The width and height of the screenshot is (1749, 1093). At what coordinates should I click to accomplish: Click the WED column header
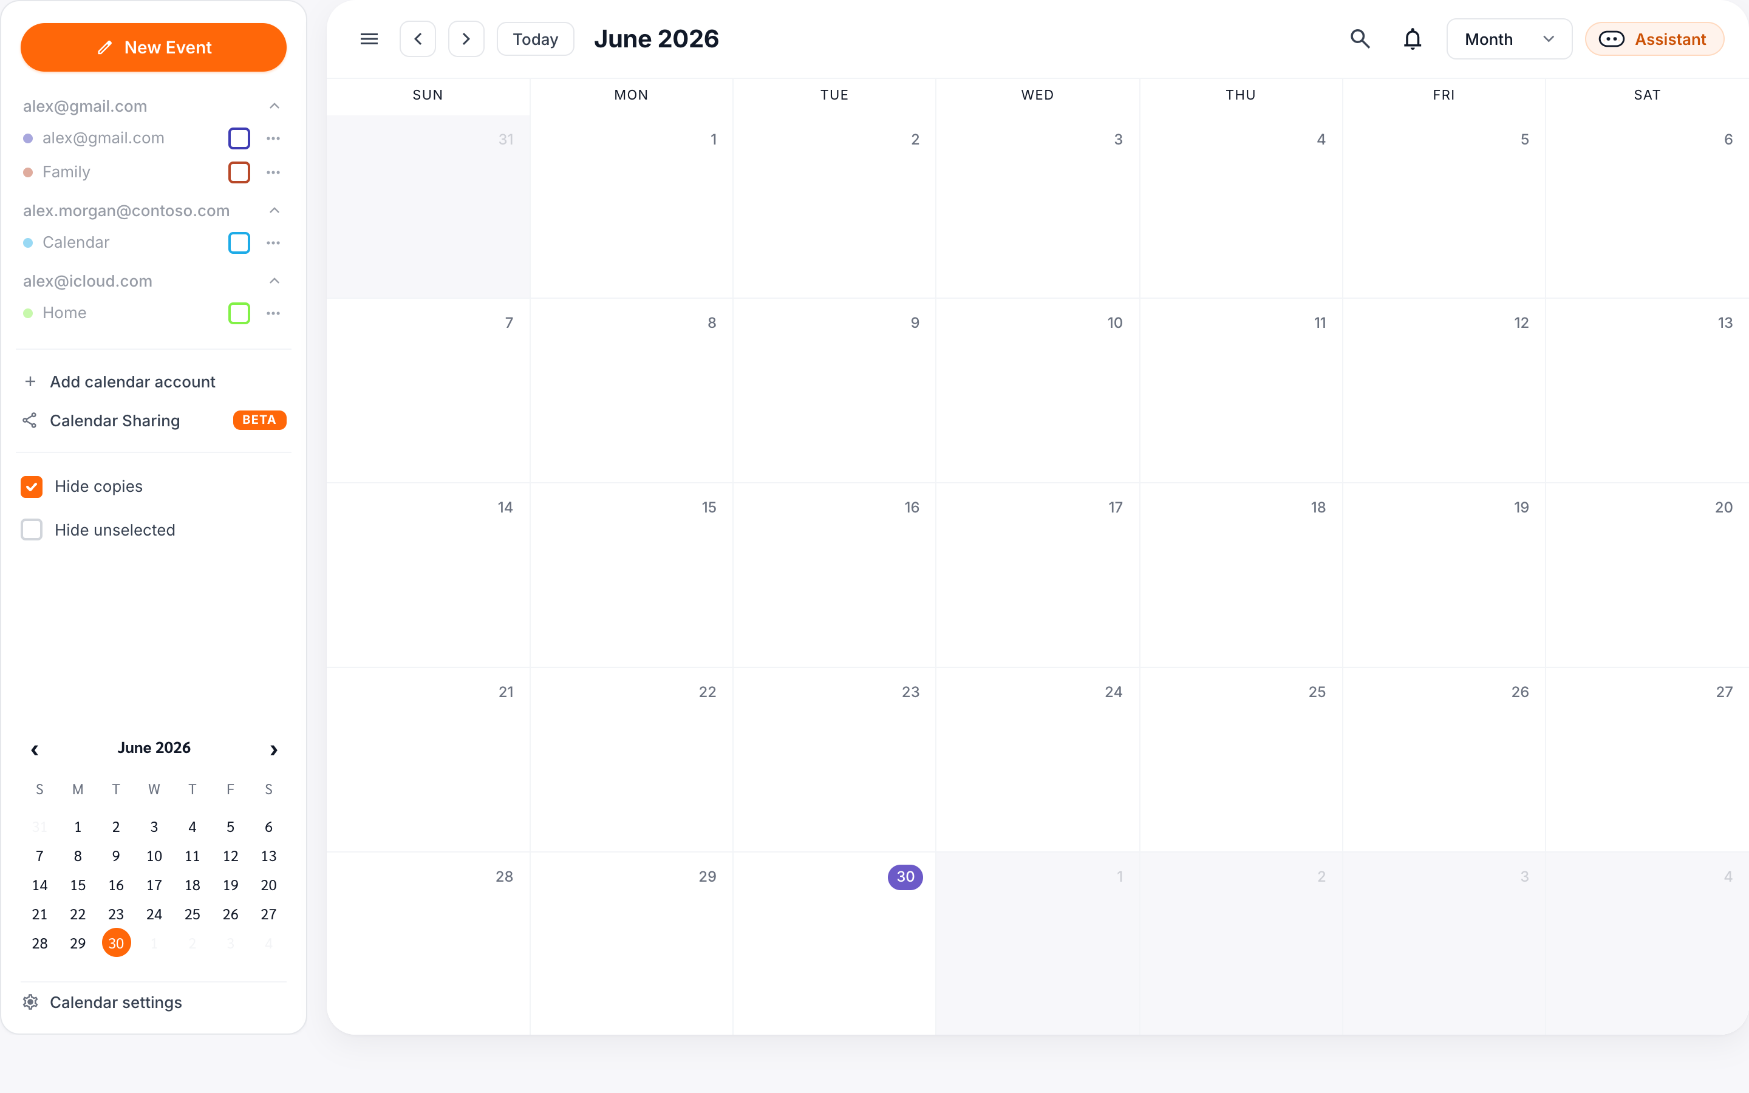click(x=1037, y=95)
